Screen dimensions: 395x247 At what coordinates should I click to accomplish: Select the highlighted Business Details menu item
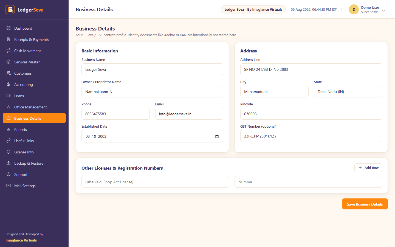(34, 118)
